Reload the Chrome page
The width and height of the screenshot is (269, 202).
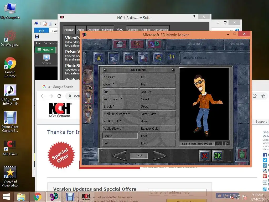pos(59,96)
